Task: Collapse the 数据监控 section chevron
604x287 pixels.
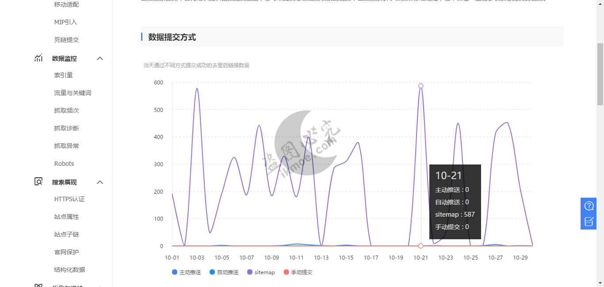Action: point(100,58)
